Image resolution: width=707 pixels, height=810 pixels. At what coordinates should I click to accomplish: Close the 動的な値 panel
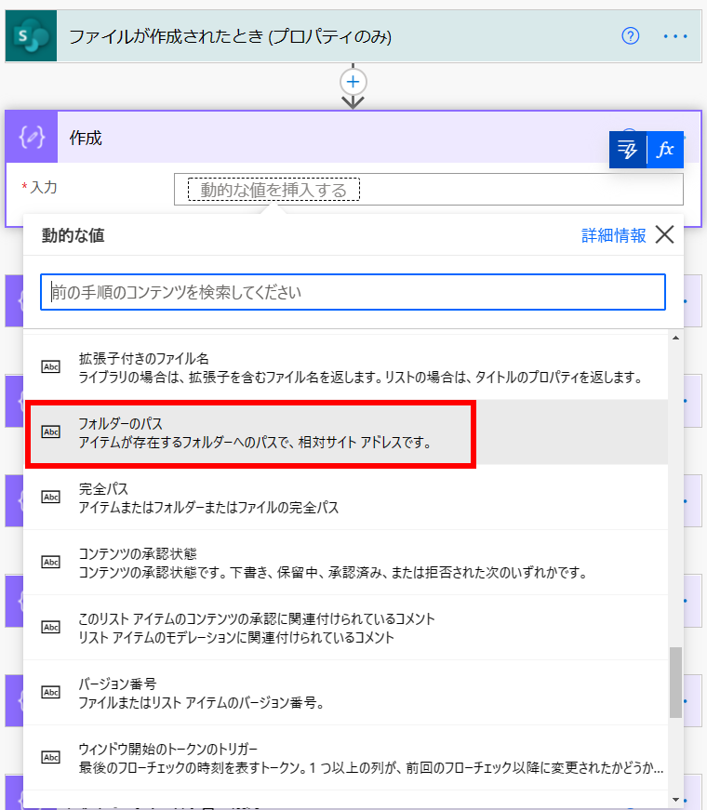click(664, 234)
